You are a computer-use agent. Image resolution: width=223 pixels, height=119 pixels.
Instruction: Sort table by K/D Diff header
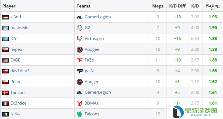pyautogui.click(x=177, y=6)
